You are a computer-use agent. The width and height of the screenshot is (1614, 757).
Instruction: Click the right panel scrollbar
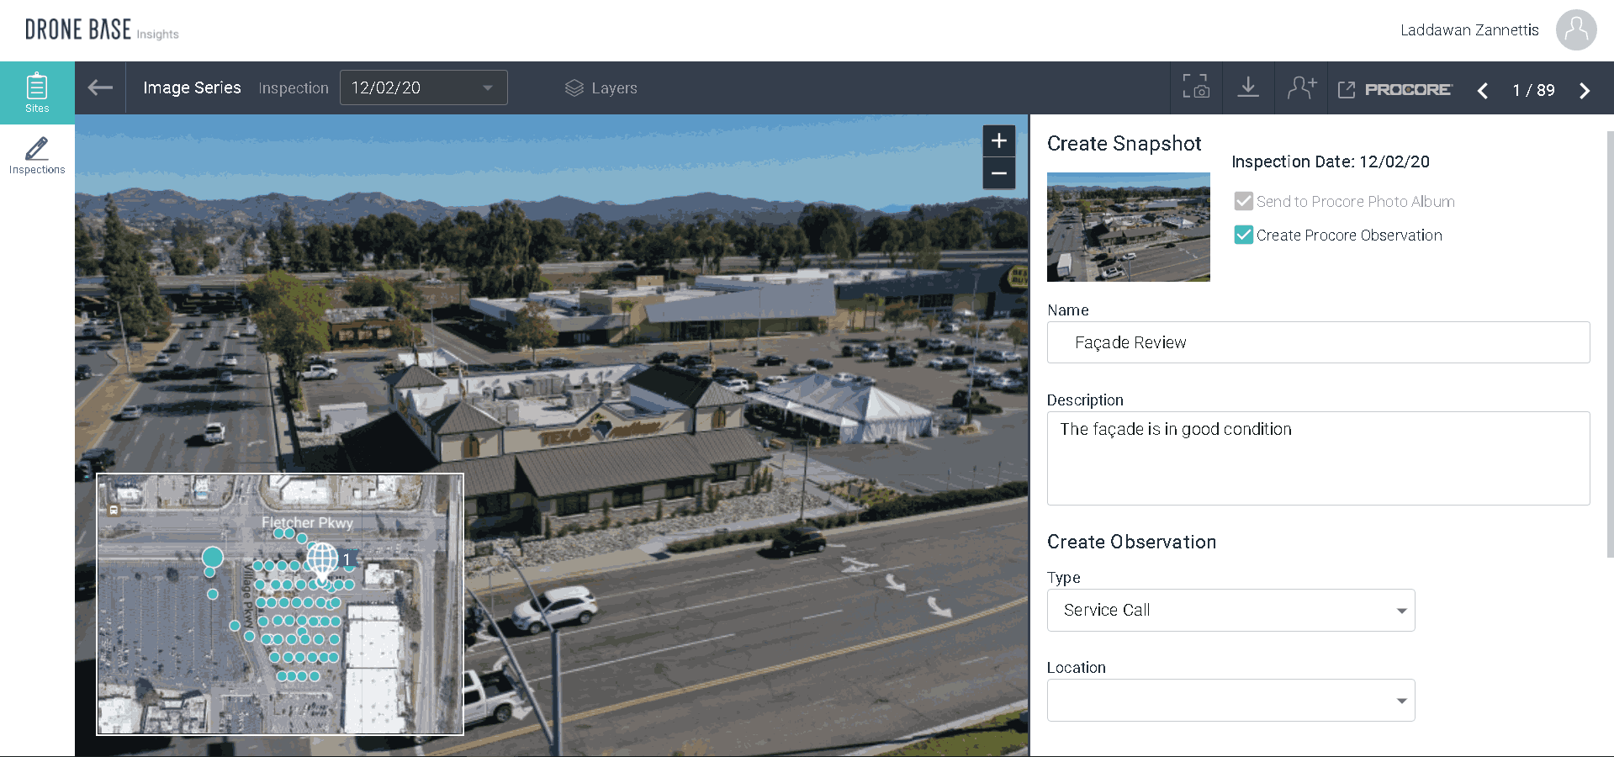tap(1610, 343)
